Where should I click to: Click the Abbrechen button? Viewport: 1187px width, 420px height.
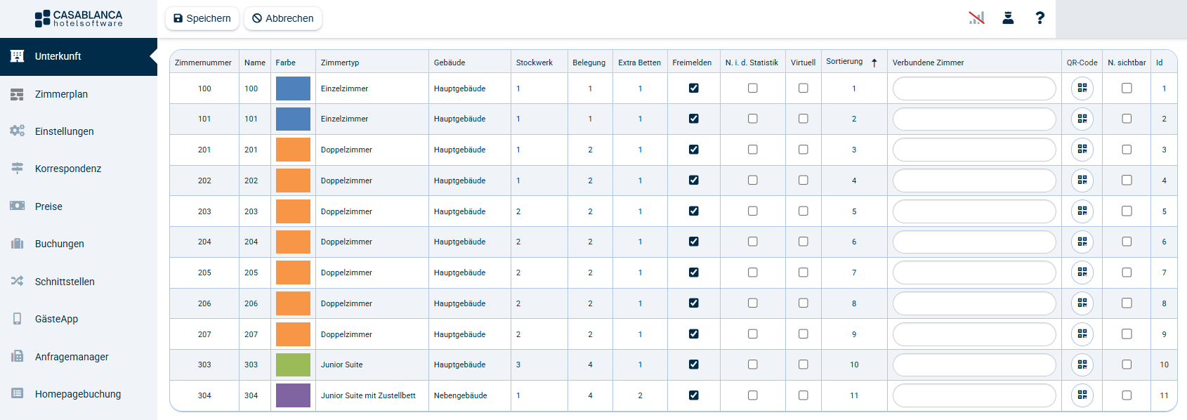283,18
